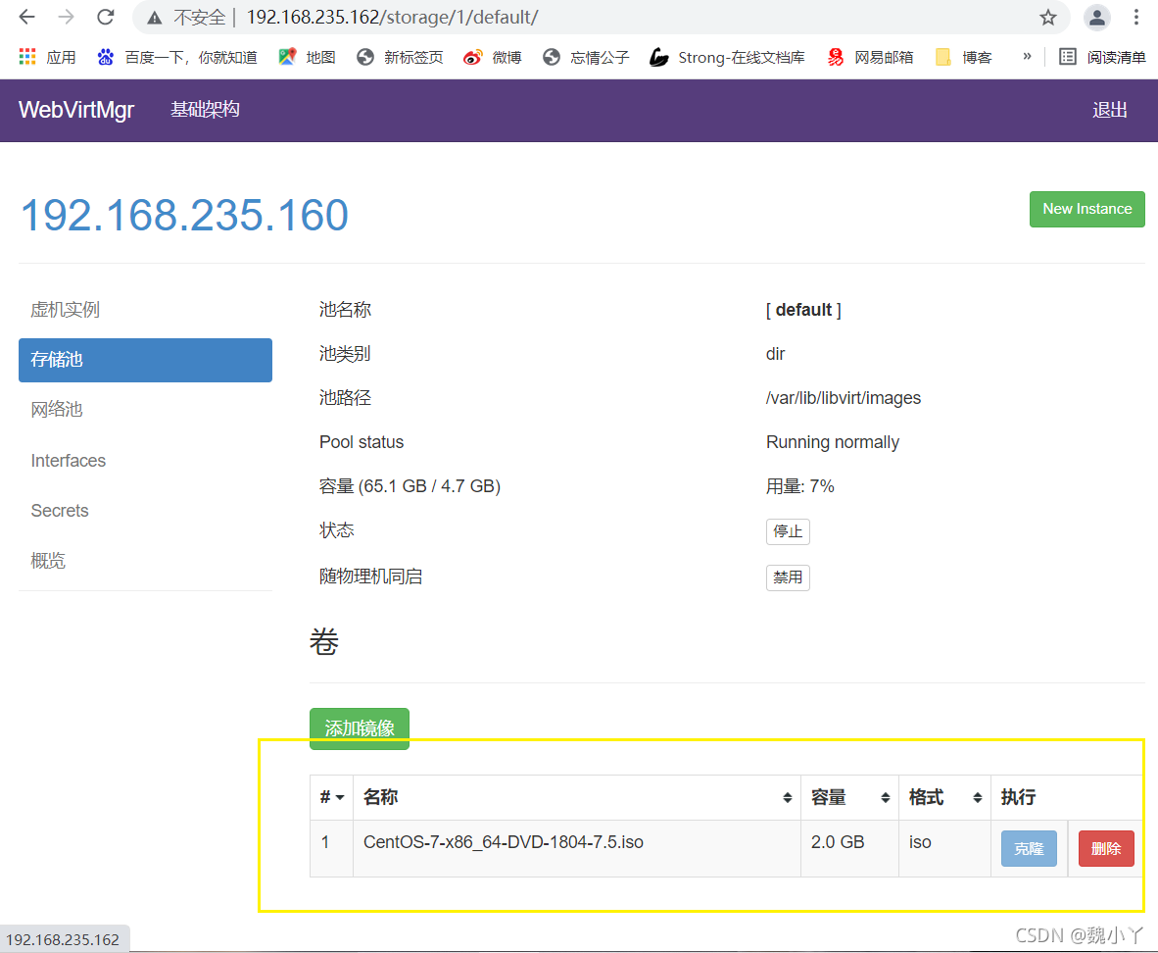Sort the table by # column
The height and width of the screenshot is (953, 1158).
point(331,798)
